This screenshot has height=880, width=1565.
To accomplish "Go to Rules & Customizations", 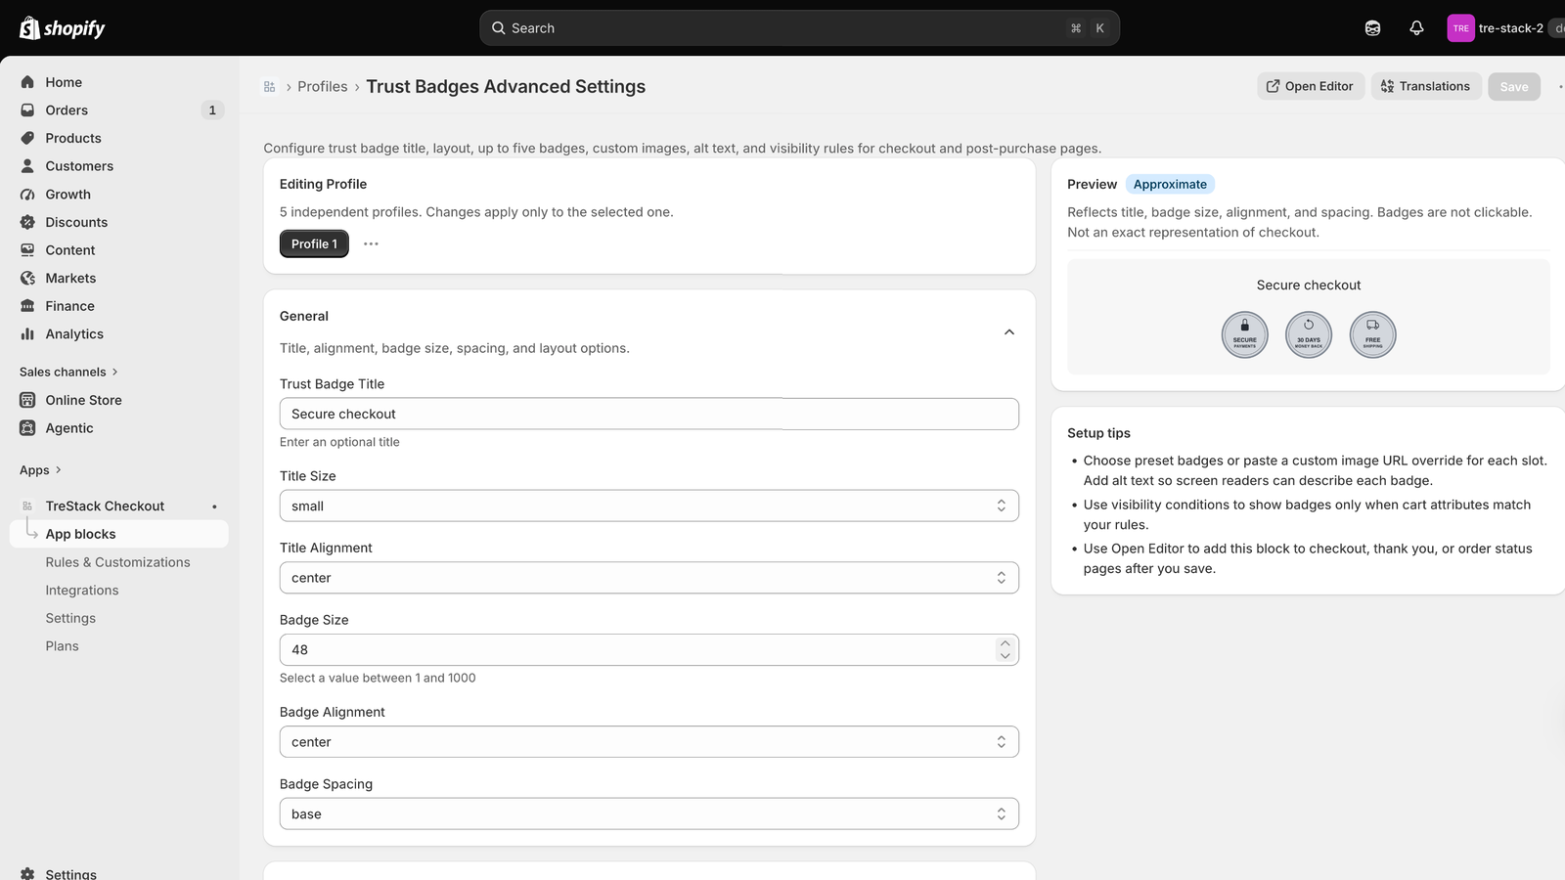I will (117, 562).
